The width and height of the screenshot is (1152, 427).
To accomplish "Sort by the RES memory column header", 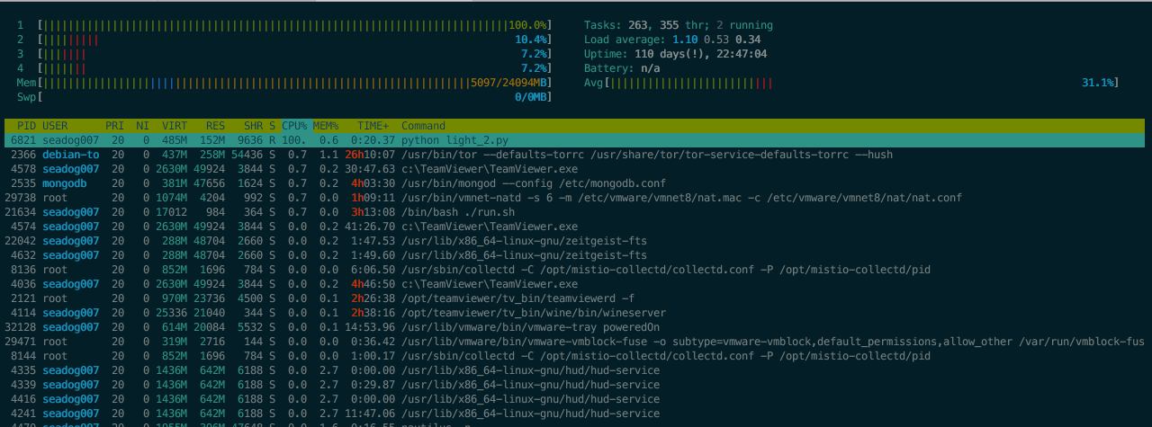I will tap(215, 126).
